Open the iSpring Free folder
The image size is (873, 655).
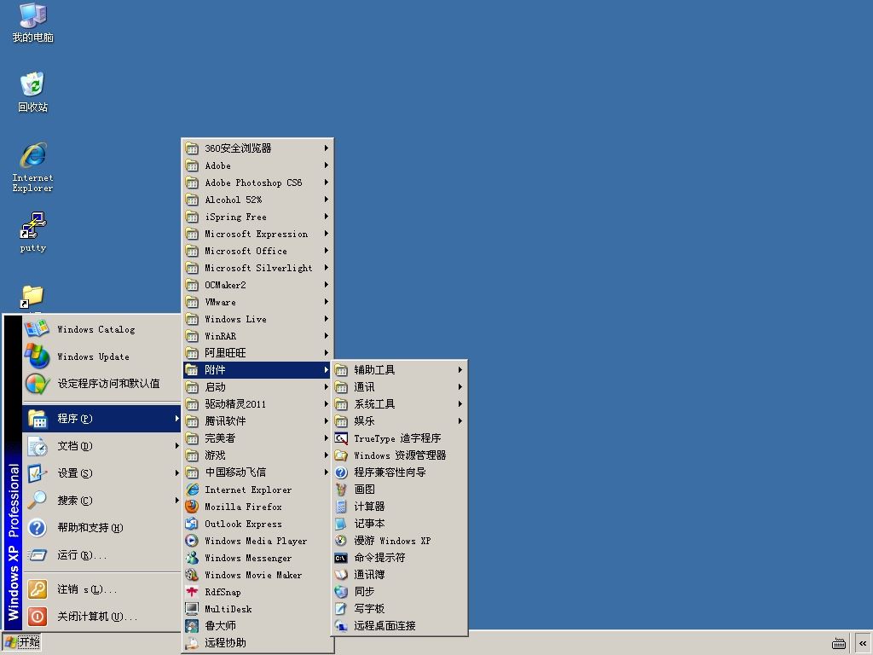pyautogui.click(x=257, y=217)
